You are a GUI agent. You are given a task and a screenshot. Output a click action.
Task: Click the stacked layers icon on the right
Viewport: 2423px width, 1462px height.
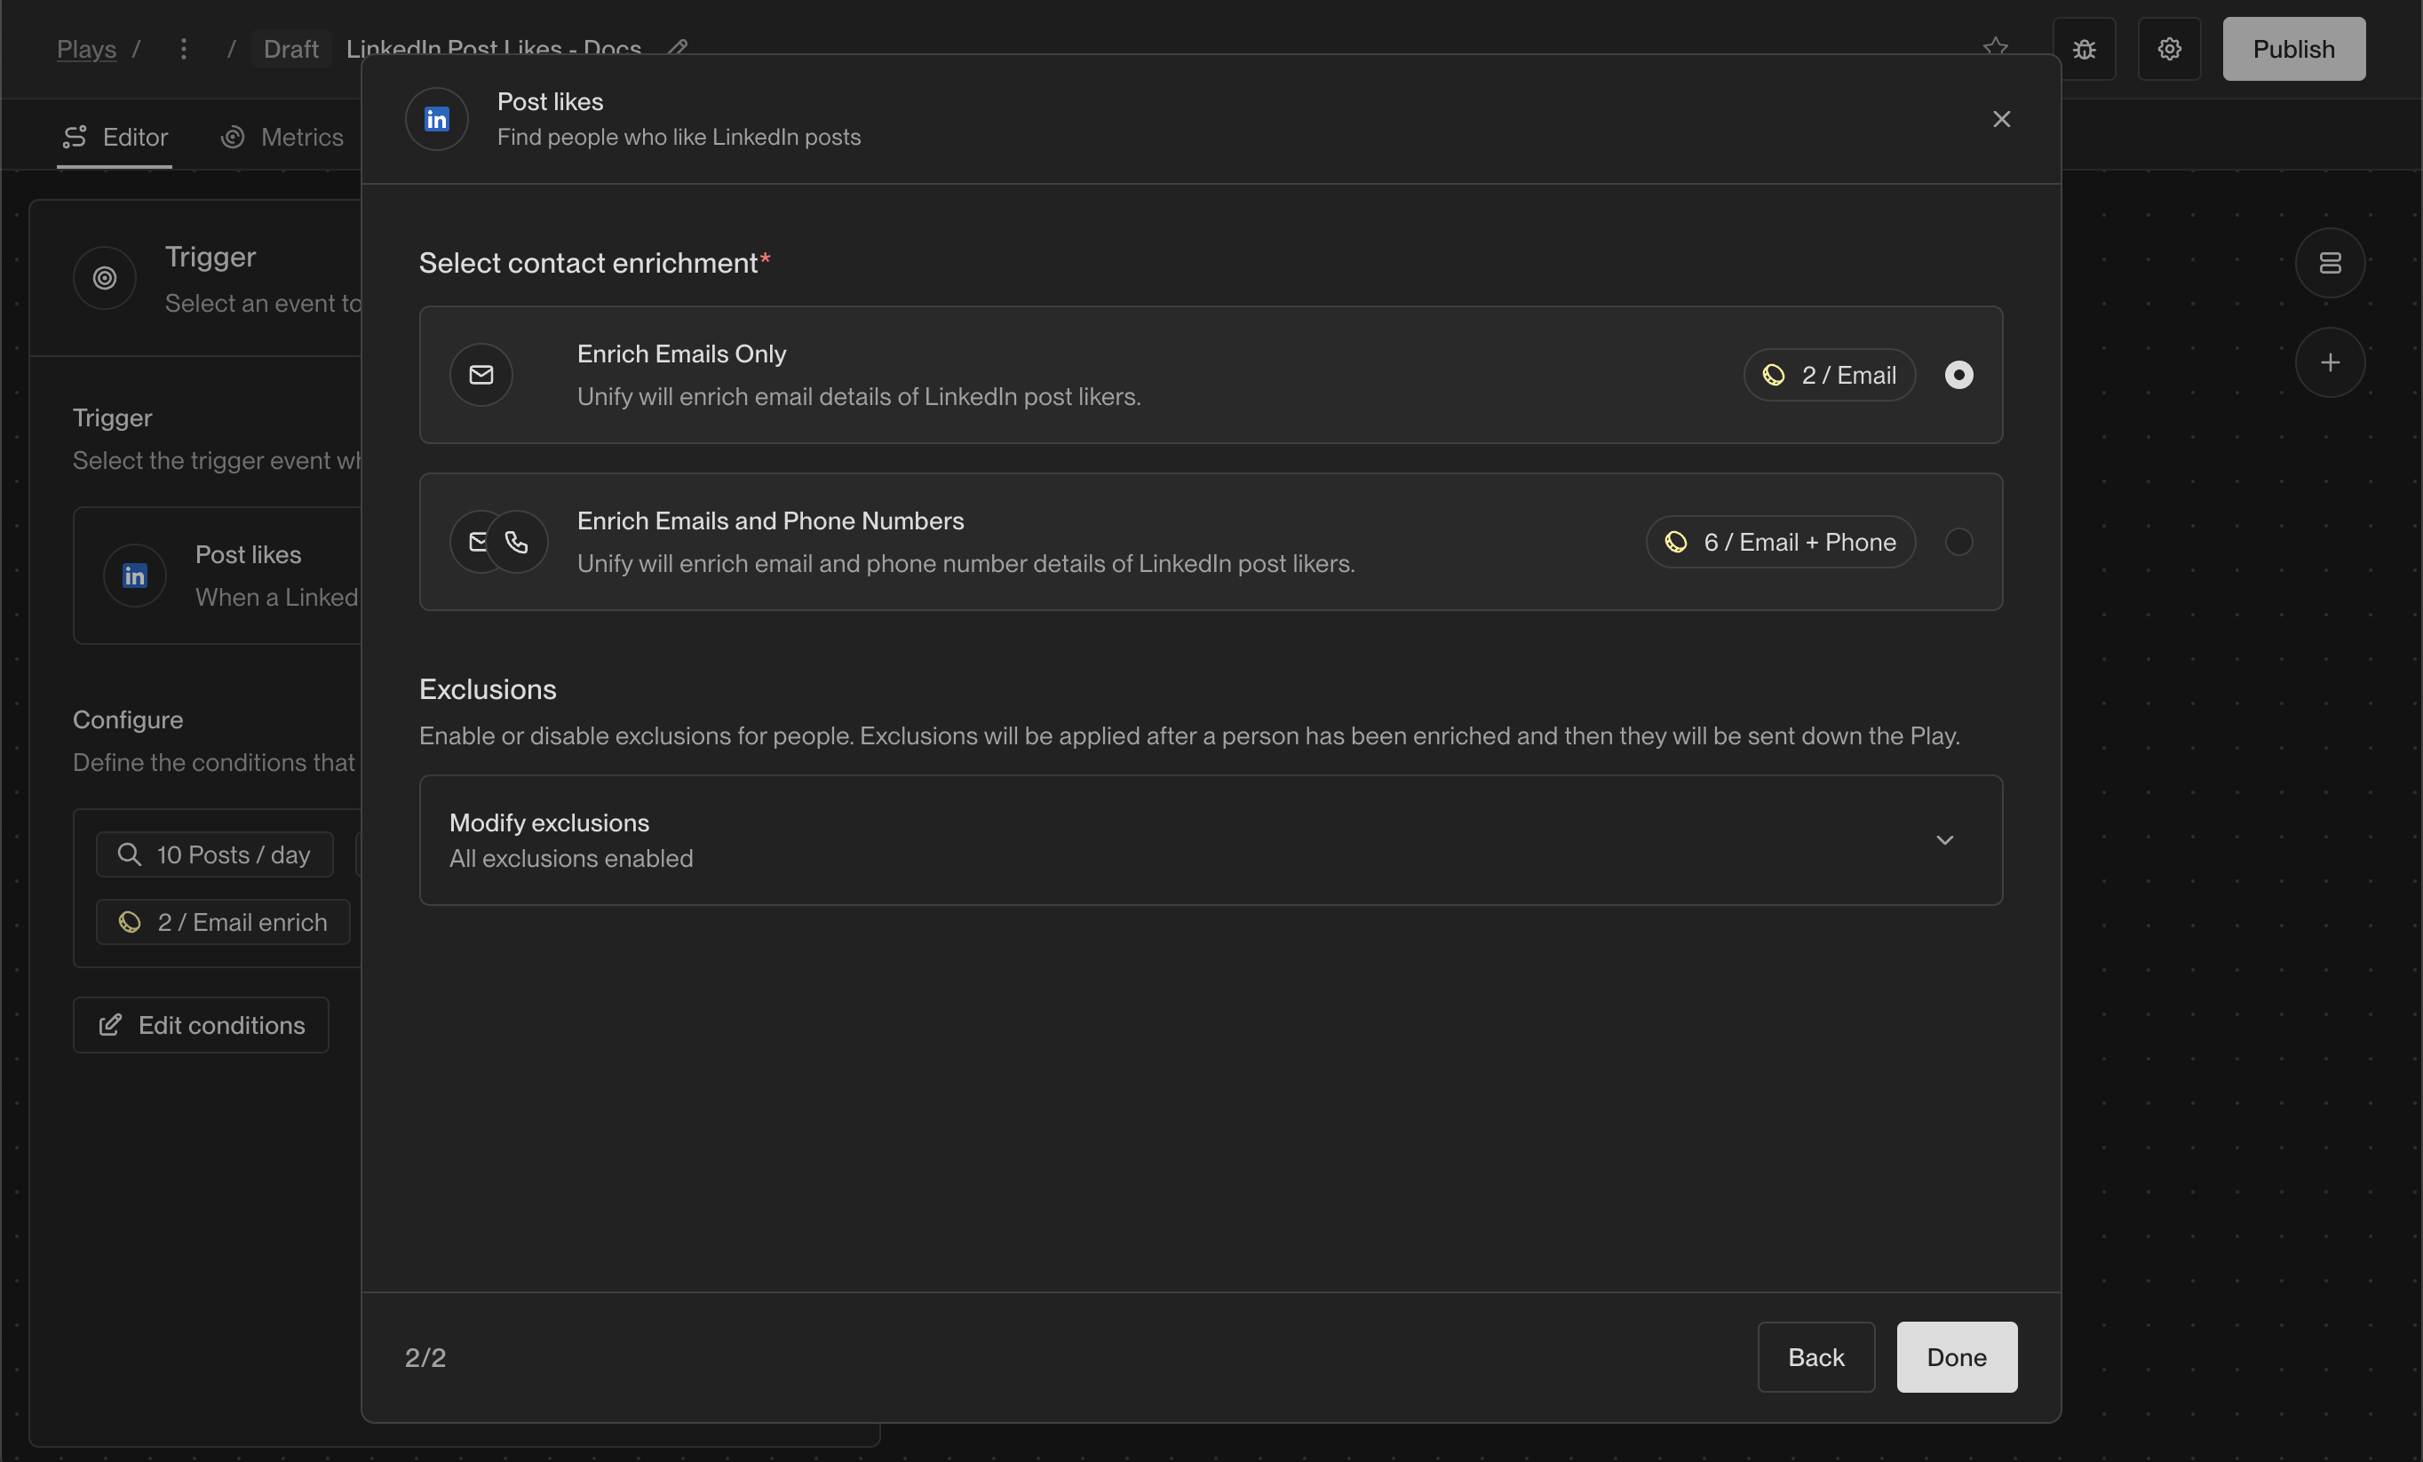click(2330, 263)
